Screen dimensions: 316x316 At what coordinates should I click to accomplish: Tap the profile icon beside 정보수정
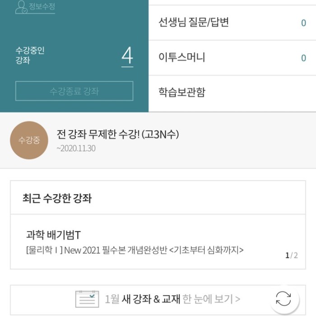pyautogui.click(x=21, y=7)
